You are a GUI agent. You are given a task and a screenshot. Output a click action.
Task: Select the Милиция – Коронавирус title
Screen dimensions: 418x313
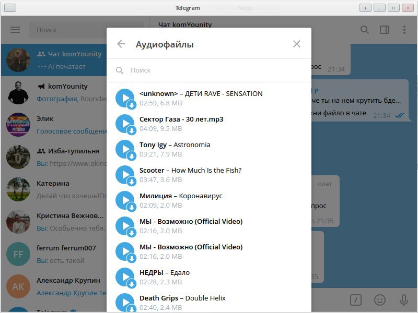coord(181,196)
